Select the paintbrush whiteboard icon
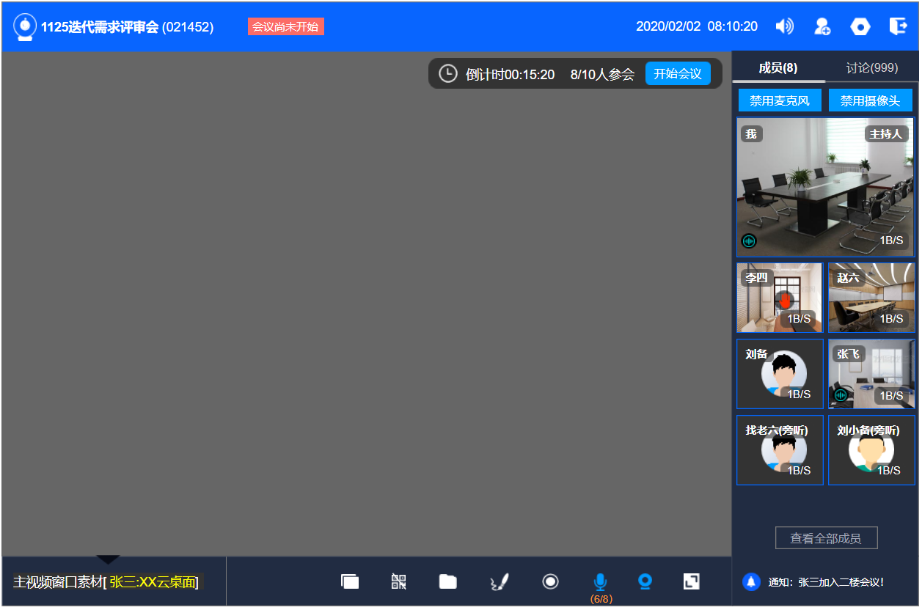This screenshot has width=922, height=610. [500, 582]
